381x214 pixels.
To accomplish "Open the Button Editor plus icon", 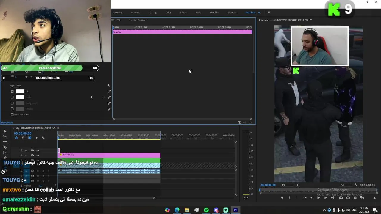I will (x=374, y=198).
